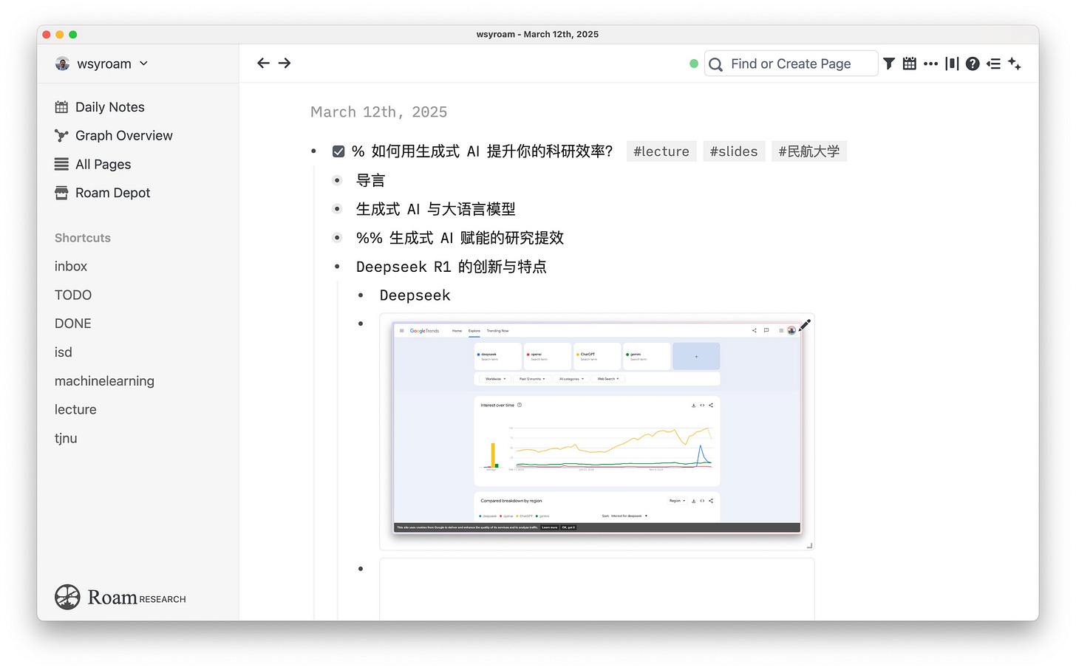
Task: Open the DONE shortcut
Action: click(73, 324)
